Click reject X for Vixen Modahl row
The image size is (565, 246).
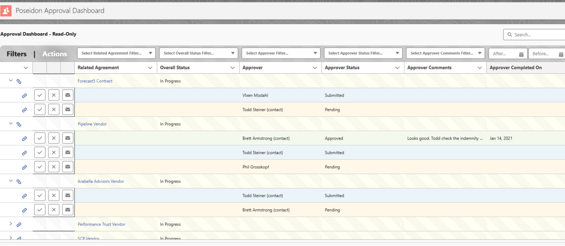54,95
